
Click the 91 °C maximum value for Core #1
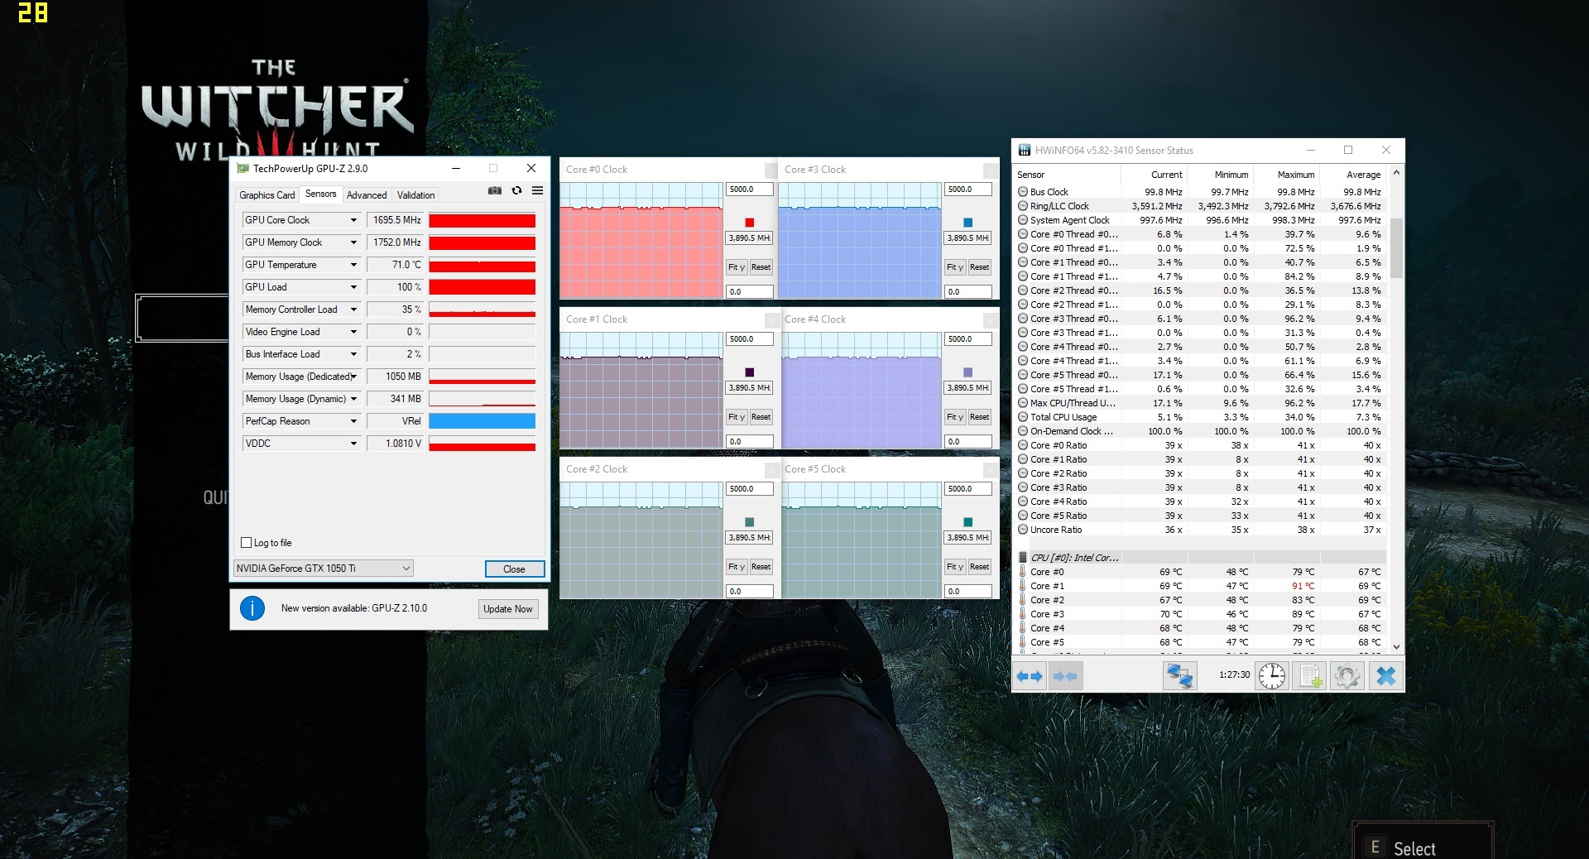point(1303,586)
